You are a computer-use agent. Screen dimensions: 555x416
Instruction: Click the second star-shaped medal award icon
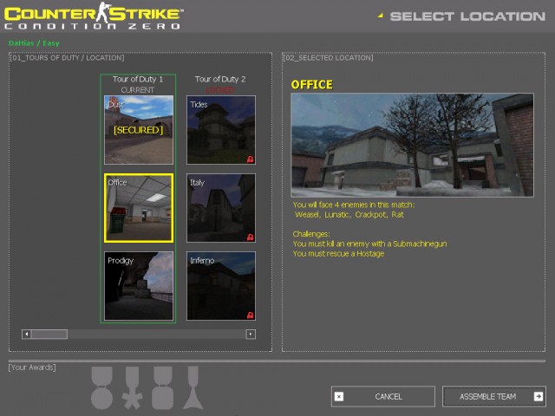pyautogui.click(x=133, y=387)
